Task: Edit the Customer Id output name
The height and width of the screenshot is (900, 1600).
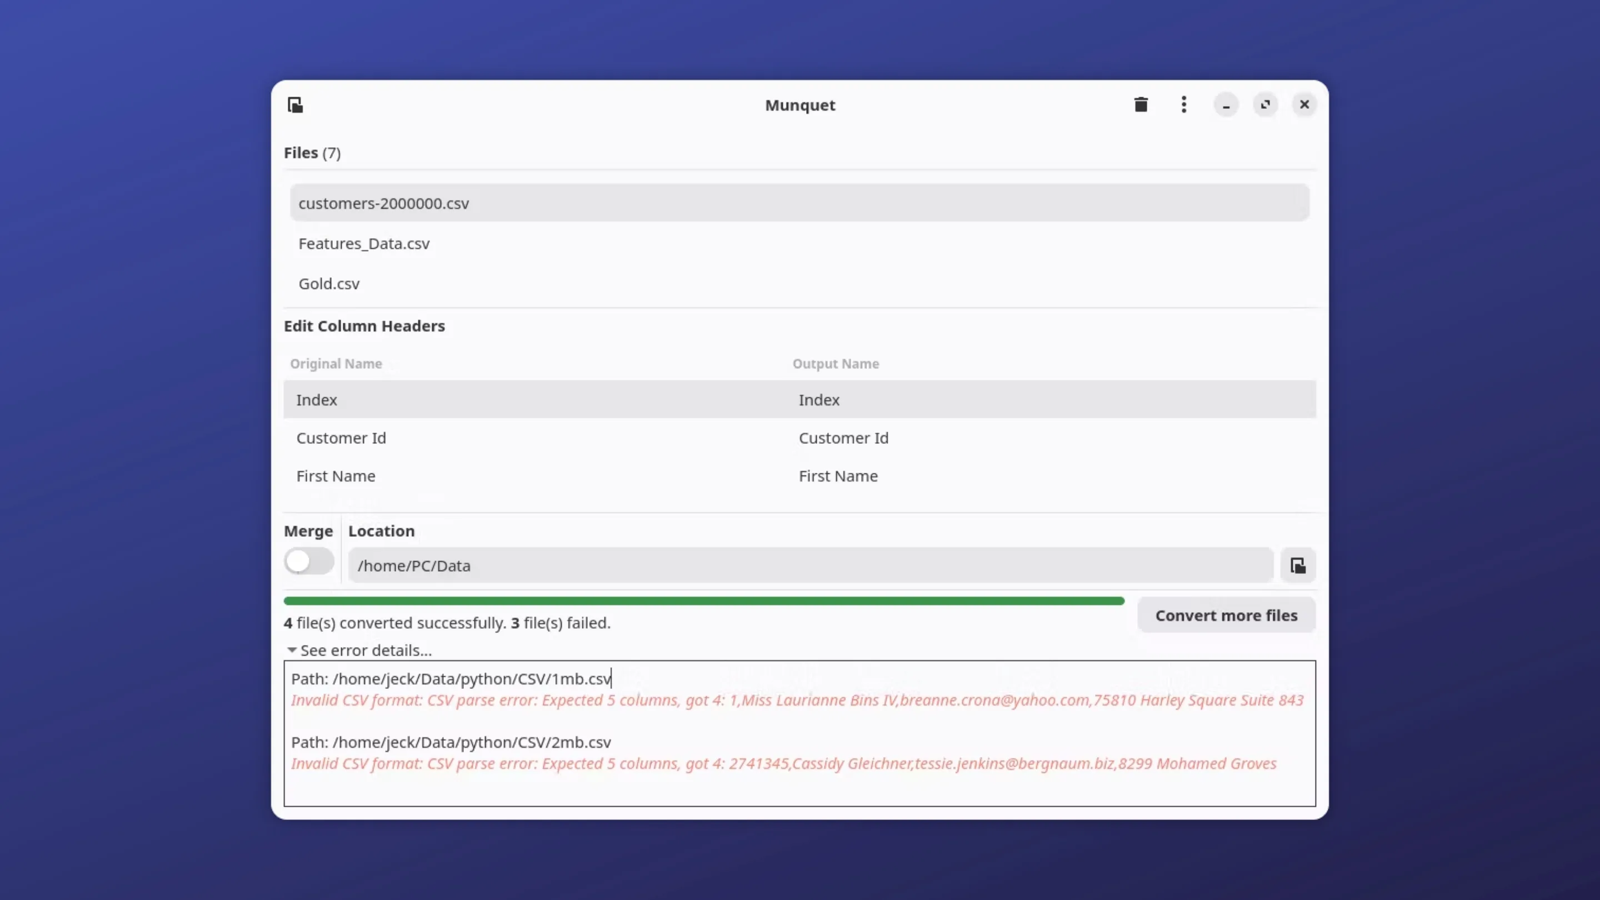Action: [x=843, y=438]
